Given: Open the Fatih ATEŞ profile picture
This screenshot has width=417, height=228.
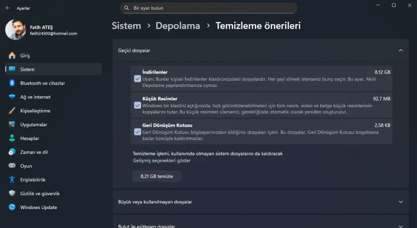Looking at the screenshot, I should [x=15, y=30].
